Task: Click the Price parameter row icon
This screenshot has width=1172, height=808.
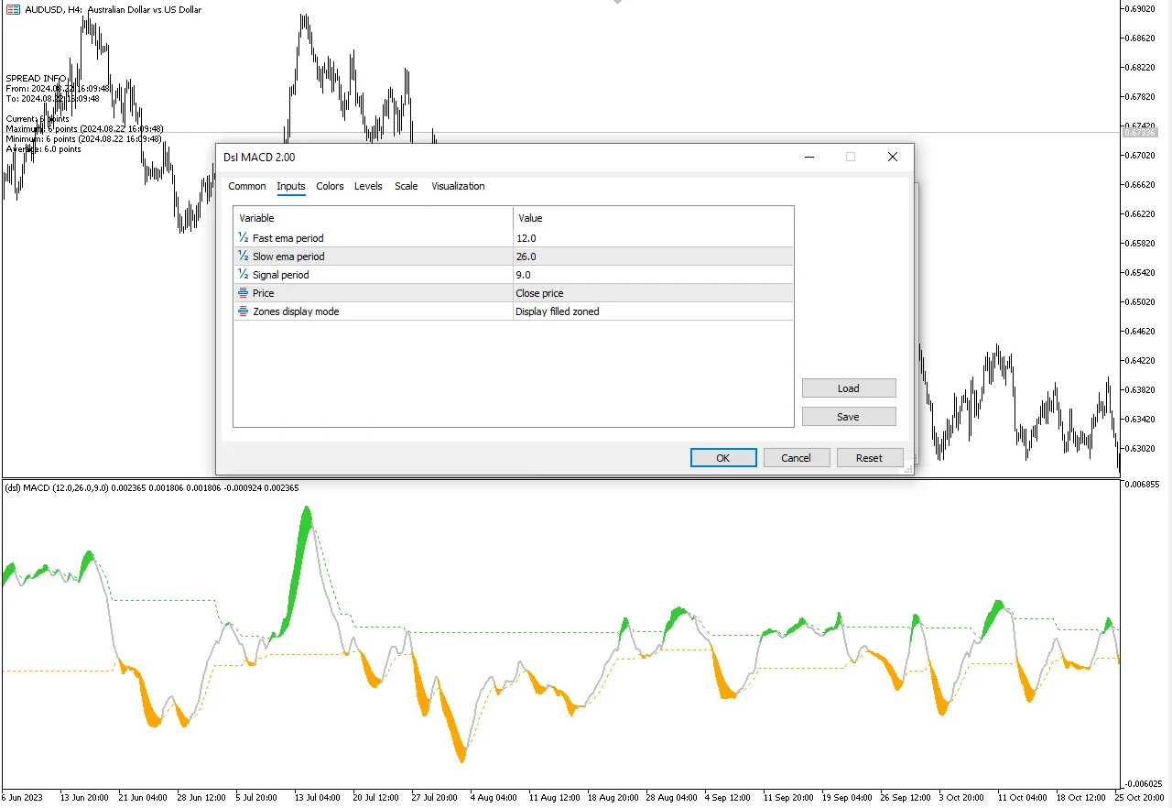Action: [x=243, y=293]
